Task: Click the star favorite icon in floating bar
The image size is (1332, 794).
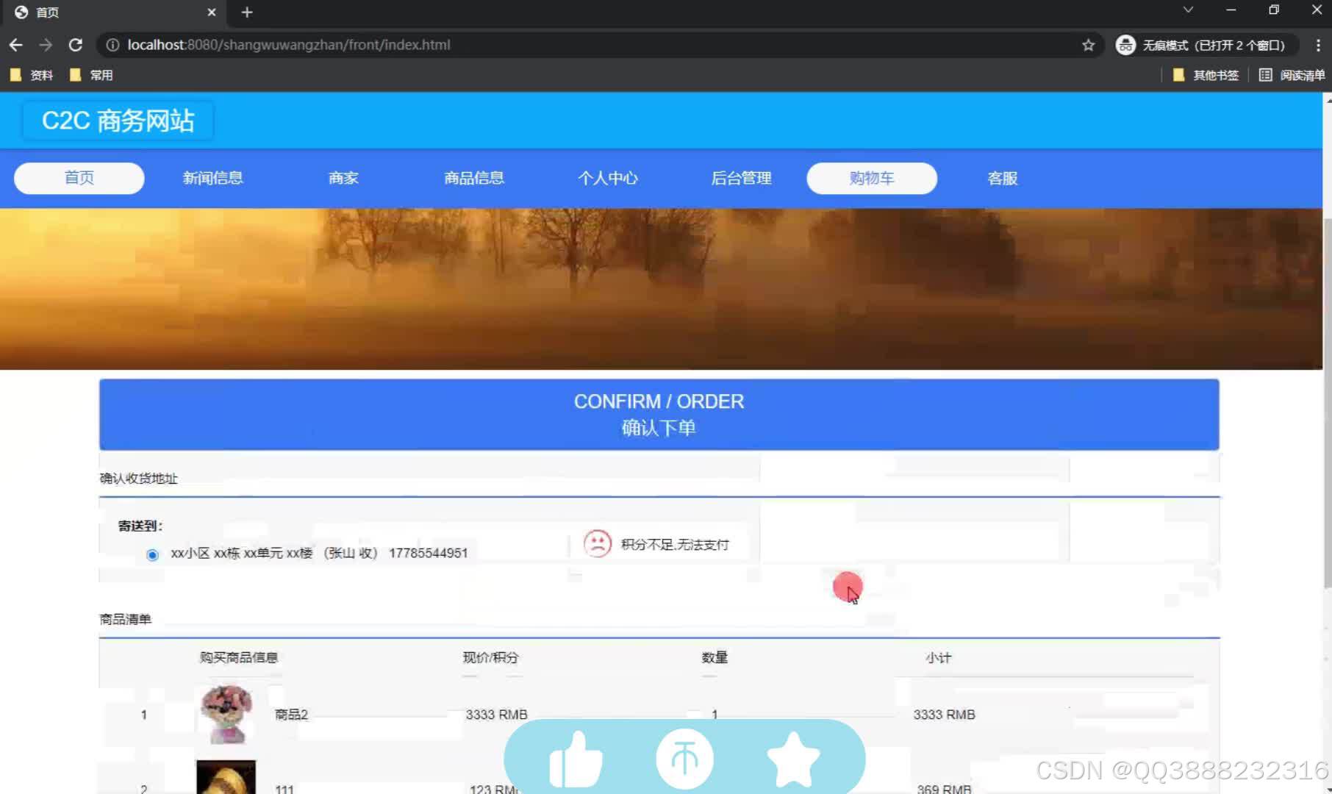Action: coord(794,758)
